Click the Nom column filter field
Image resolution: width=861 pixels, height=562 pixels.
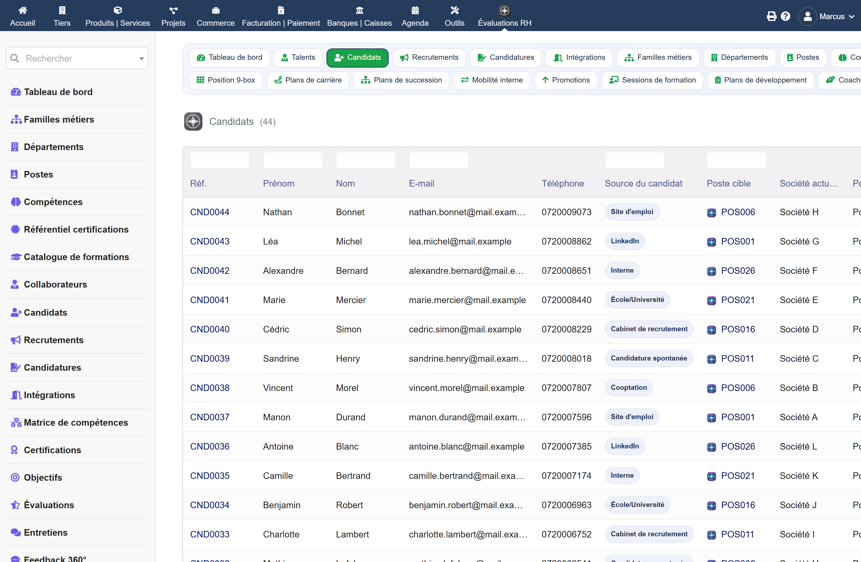click(366, 160)
